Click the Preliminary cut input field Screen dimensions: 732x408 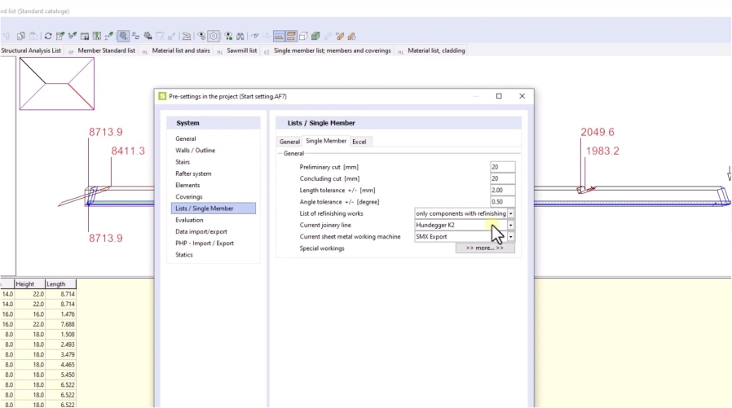point(502,167)
